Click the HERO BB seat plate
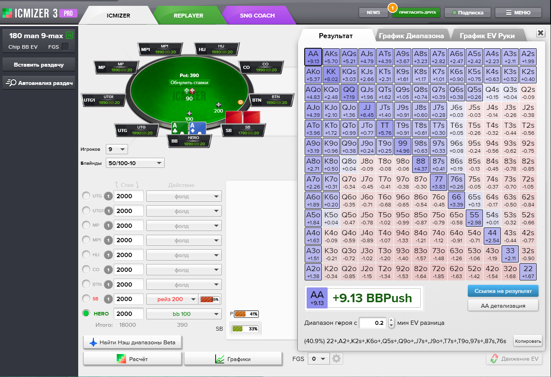The width and height of the screenshot is (551, 377). click(190, 141)
